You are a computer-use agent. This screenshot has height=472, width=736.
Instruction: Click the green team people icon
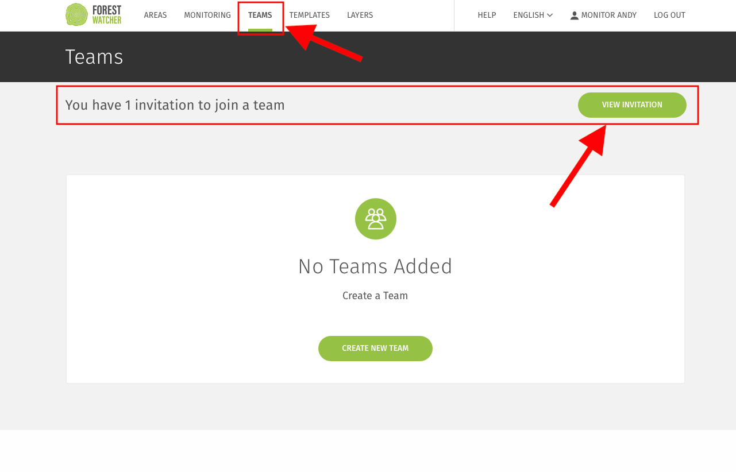tap(376, 219)
